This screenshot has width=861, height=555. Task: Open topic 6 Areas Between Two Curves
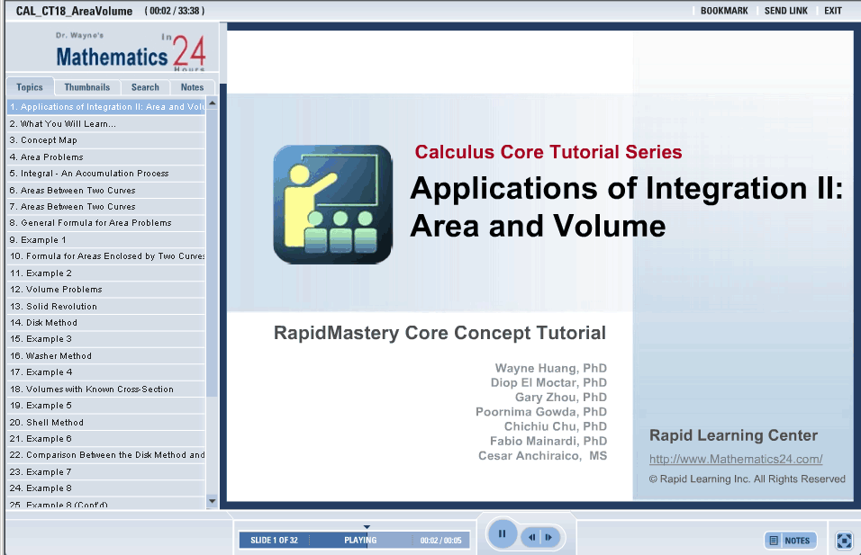[x=106, y=191]
